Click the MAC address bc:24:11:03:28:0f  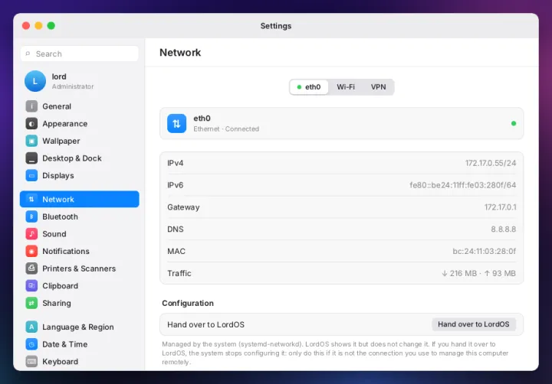(x=484, y=251)
